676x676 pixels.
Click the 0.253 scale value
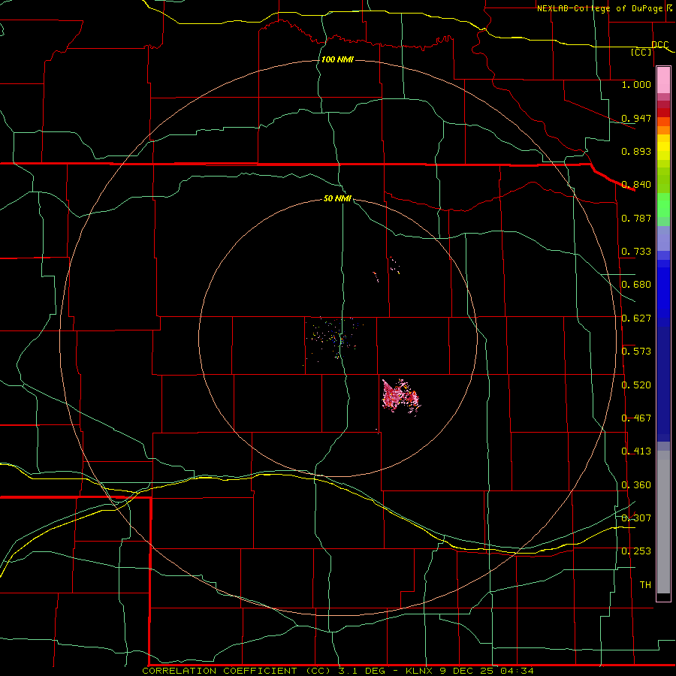click(x=636, y=551)
